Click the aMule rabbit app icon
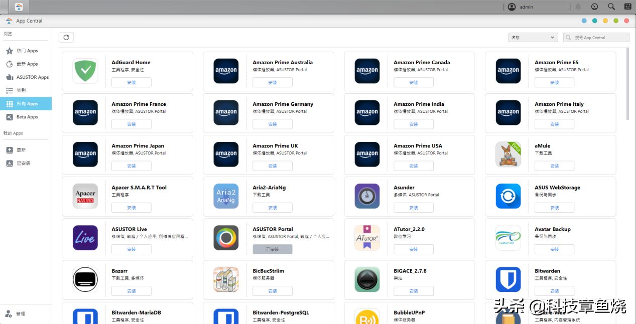 pos(508,154)
